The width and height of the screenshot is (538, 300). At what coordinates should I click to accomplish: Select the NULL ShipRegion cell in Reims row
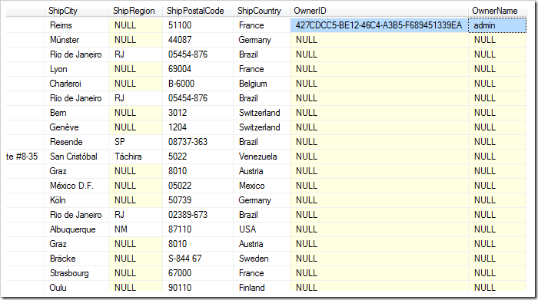click(x=135, y=25)
